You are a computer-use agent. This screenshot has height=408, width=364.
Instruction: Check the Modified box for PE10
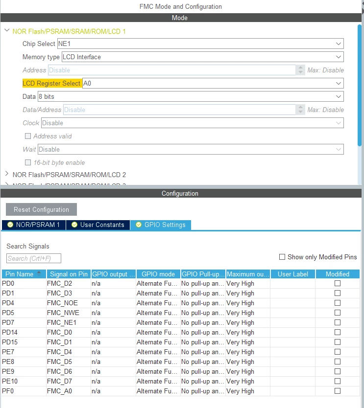[338, 381]
